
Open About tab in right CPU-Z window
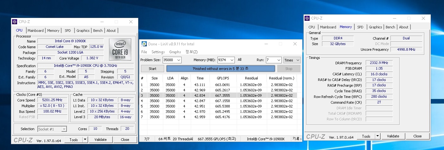coord(404,27)
